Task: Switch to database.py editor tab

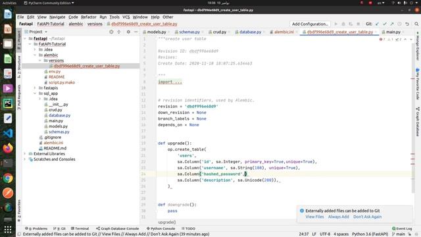Action: tap(250, 32)
